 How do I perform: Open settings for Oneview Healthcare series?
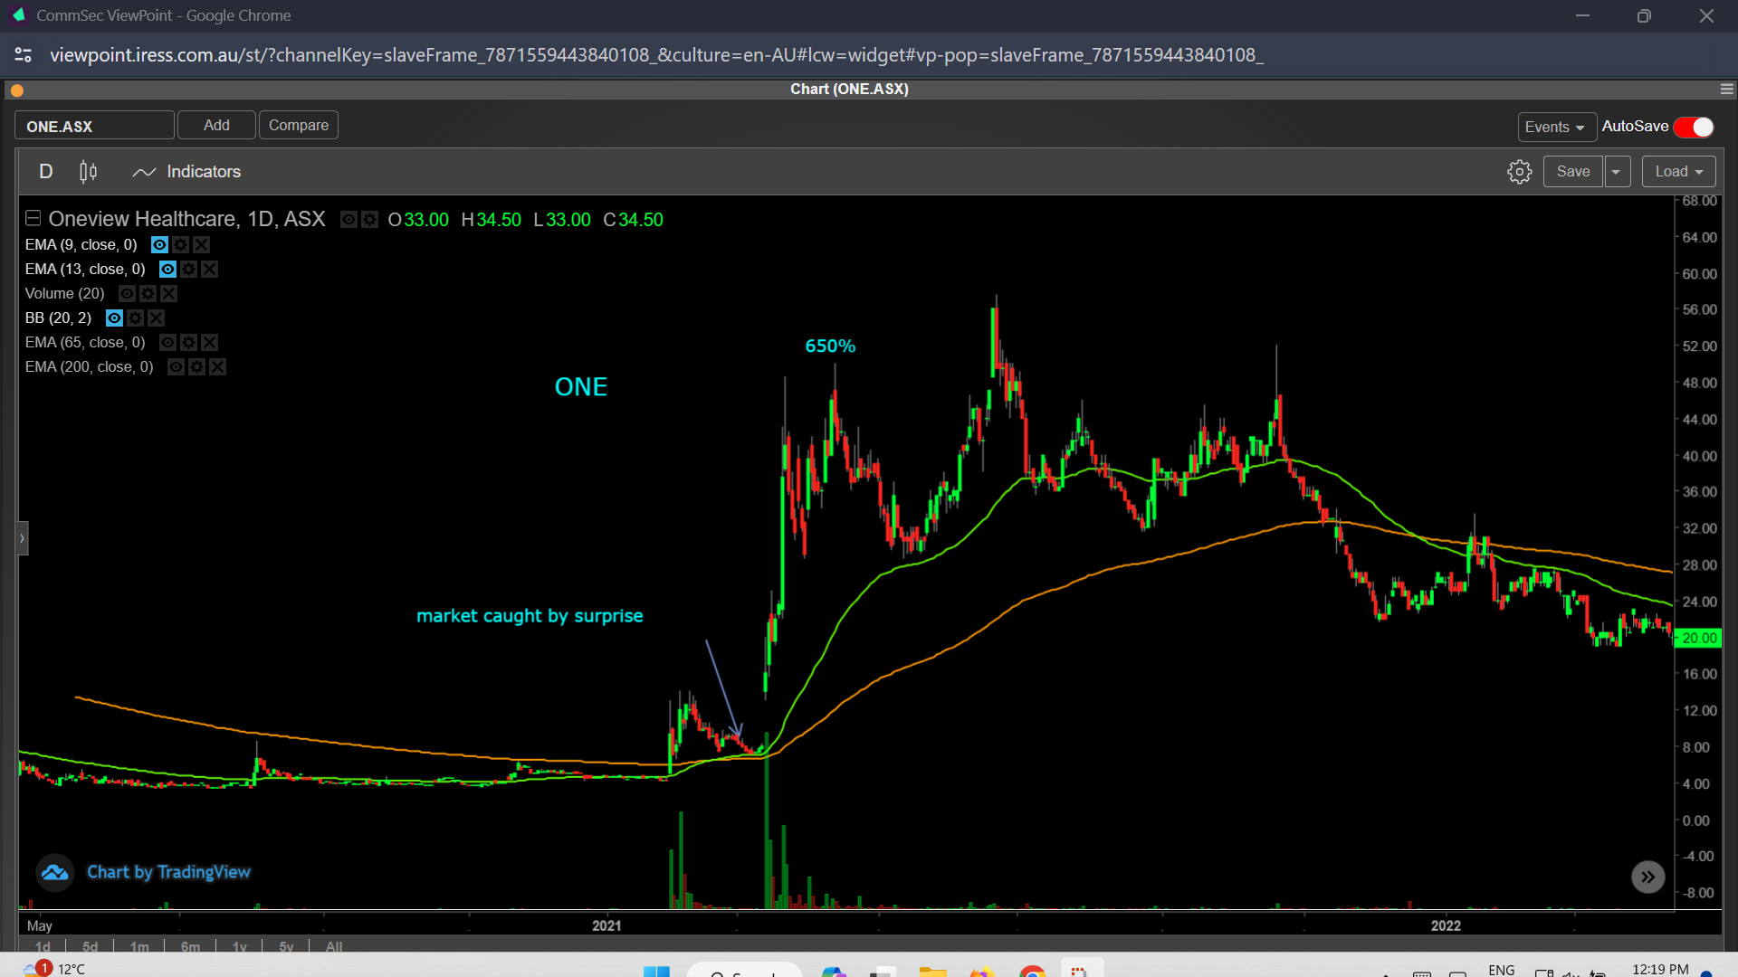[x=369, y=219]
